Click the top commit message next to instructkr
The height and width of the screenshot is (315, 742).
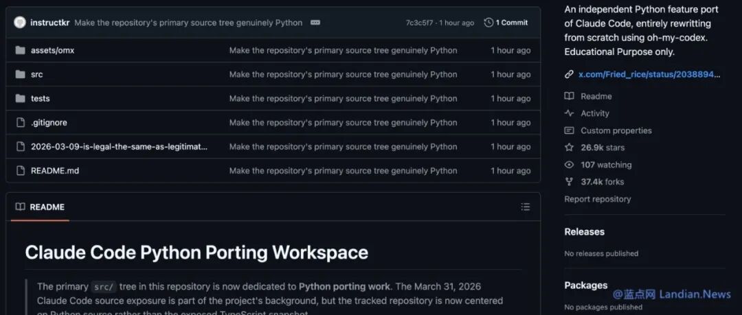pos(188,23)
